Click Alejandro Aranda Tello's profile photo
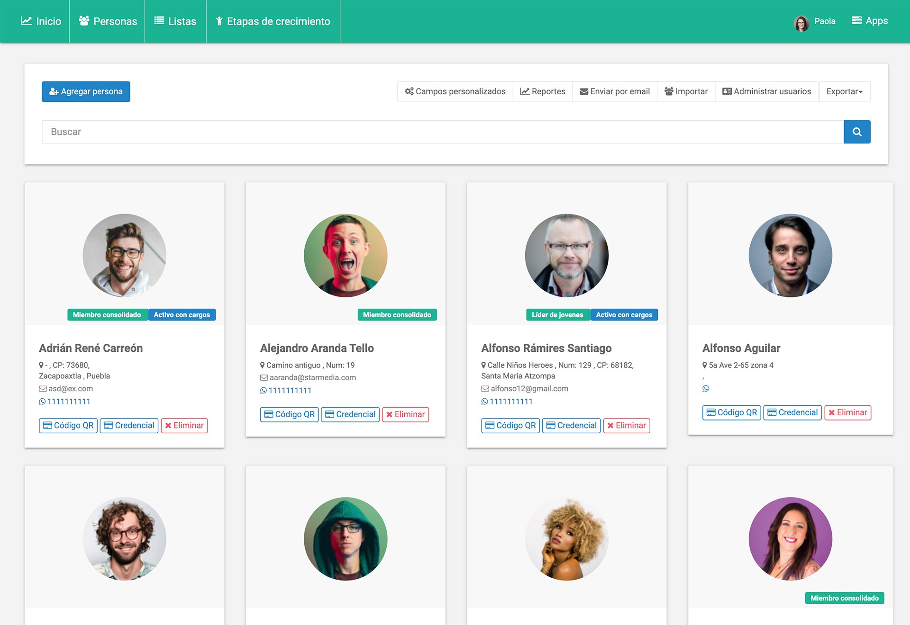Image resolution: width=910 pixels, height=625 pixels. (x=346, y=255)
